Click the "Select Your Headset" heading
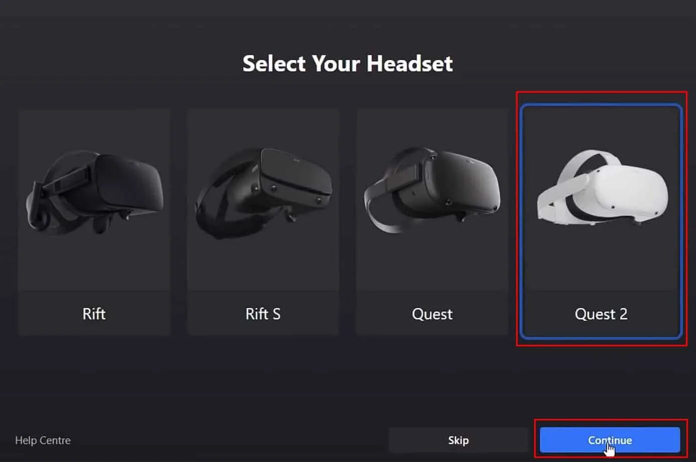Image resolution: width=696 pixels, height=462 pixels. [x=348, y=64]
